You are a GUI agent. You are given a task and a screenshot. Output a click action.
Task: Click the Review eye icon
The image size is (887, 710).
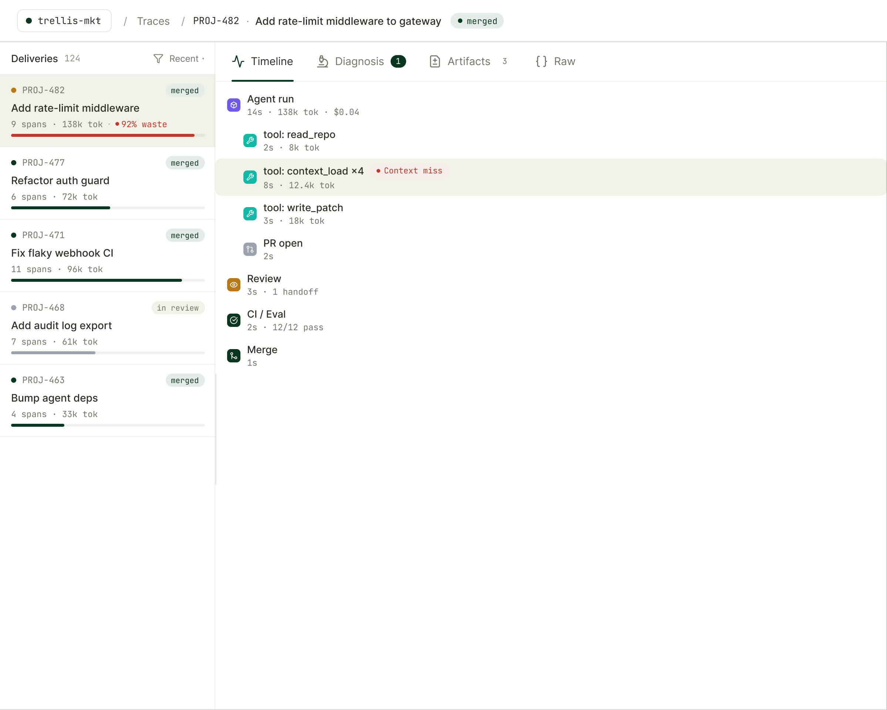234,284
